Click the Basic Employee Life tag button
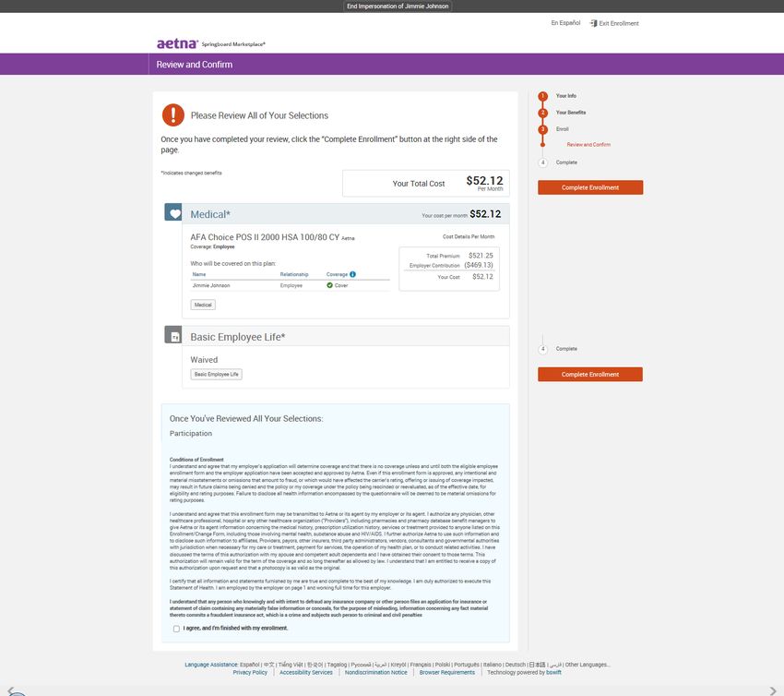This screenshot has height=696, width=784. pos(216,374)
